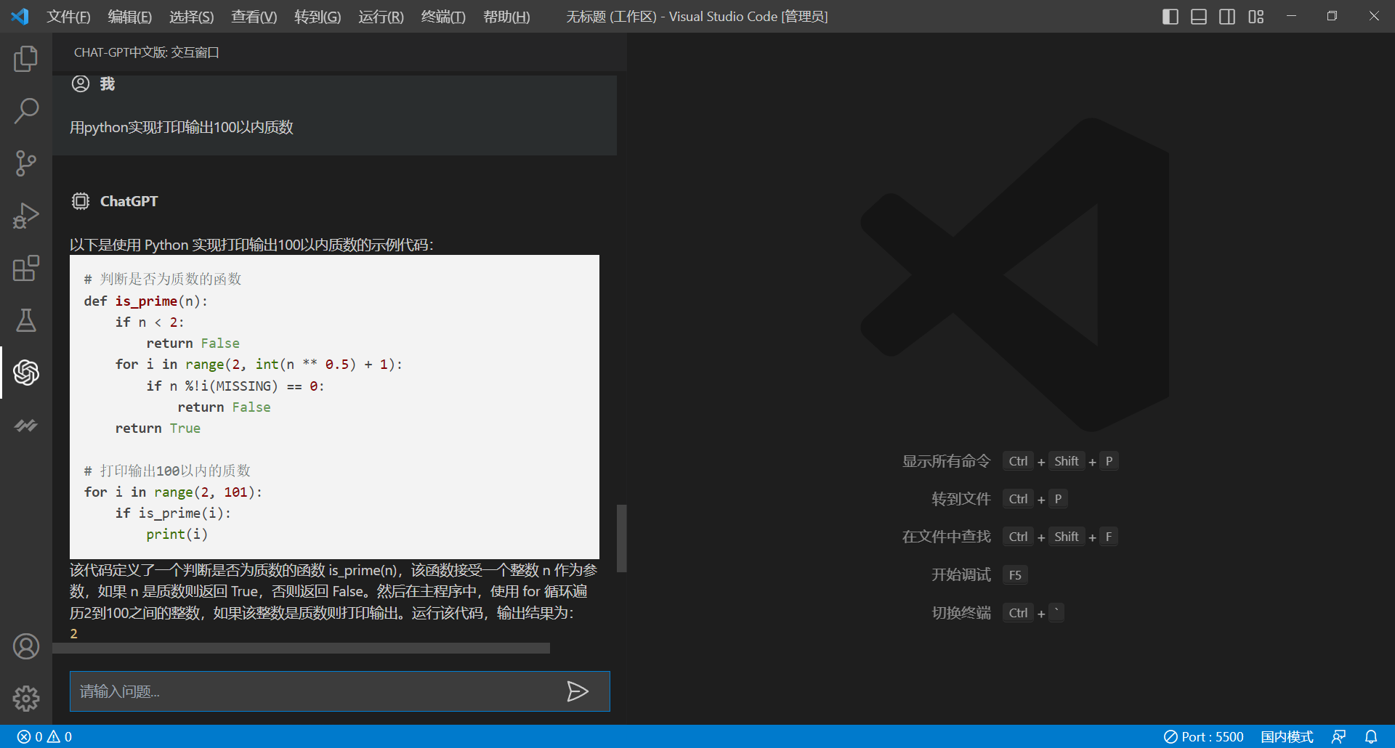This screenshot has width=1395, height=748.
Task: Open the Accounts menu icon
Action: coord(26,646)
